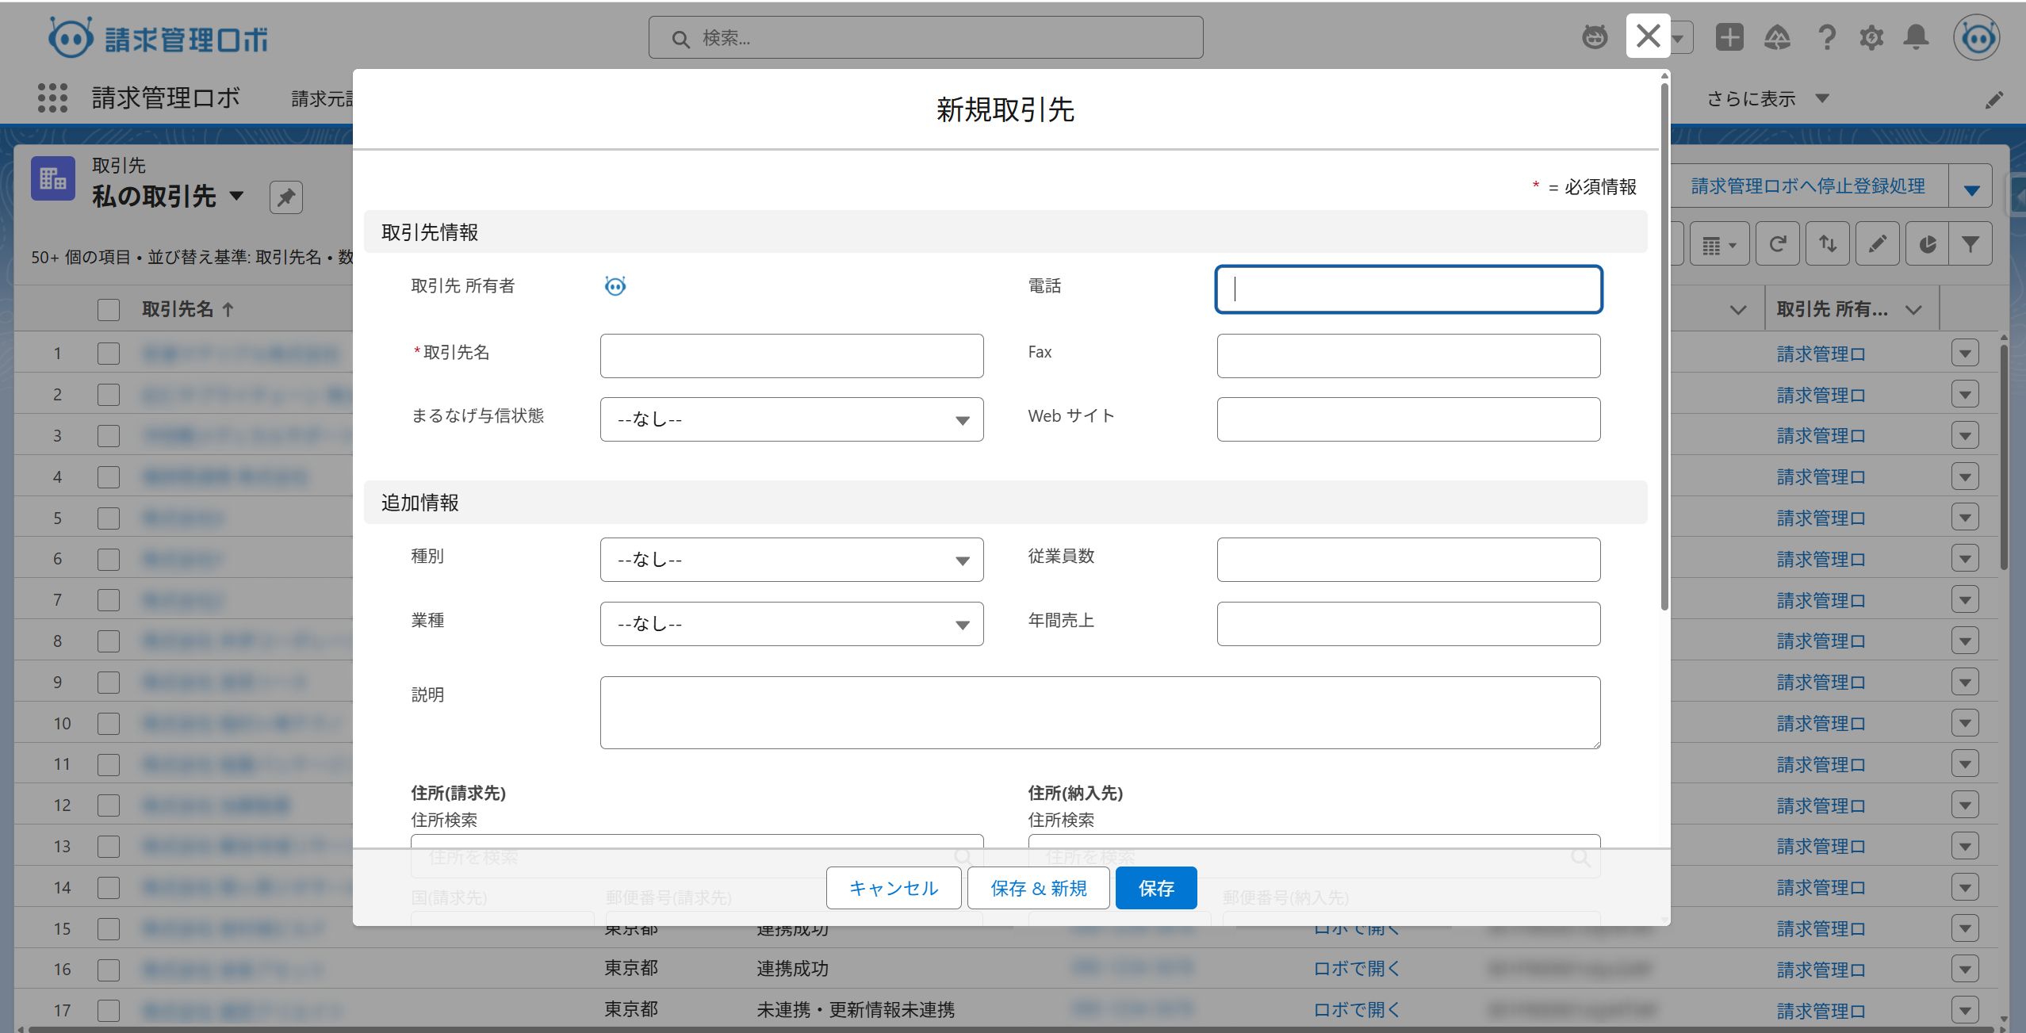Image resolution: width=2026 pixels, height=1033 pixels.
Task: Open the 取引先 所有... column menu chevron
Action: point(1913,310)
